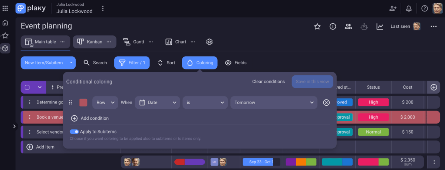Grab the condition drag handle
Screen dimensions: 445x170
click(71, 102)
